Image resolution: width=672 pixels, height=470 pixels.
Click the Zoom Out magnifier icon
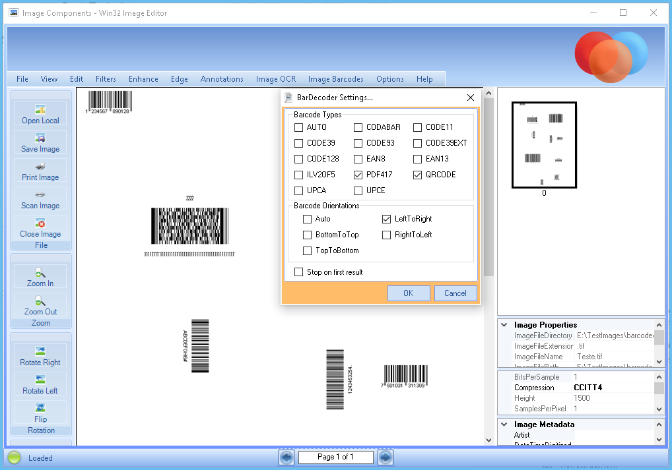40,301
